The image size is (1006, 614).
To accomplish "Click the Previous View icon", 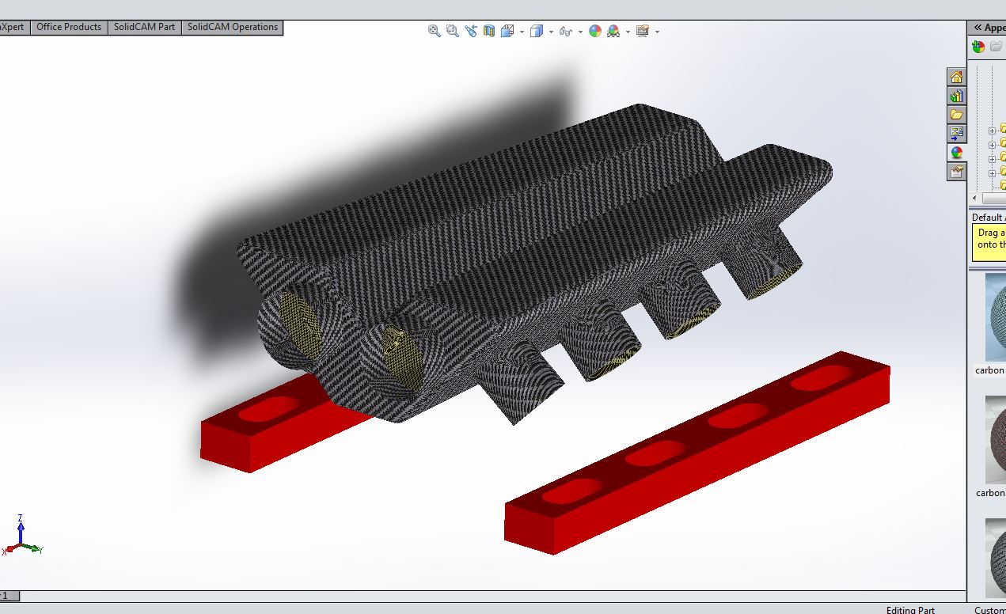I will pyautogui.click(x=471, y=31).
